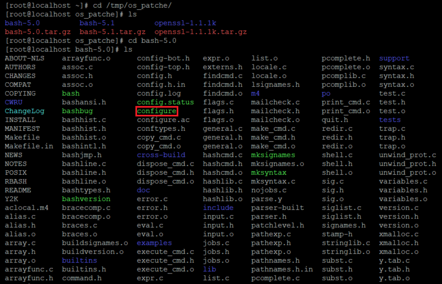Click the blue 'po' directory
This screenshot has width=442, height=284.
tap(326, 93)
